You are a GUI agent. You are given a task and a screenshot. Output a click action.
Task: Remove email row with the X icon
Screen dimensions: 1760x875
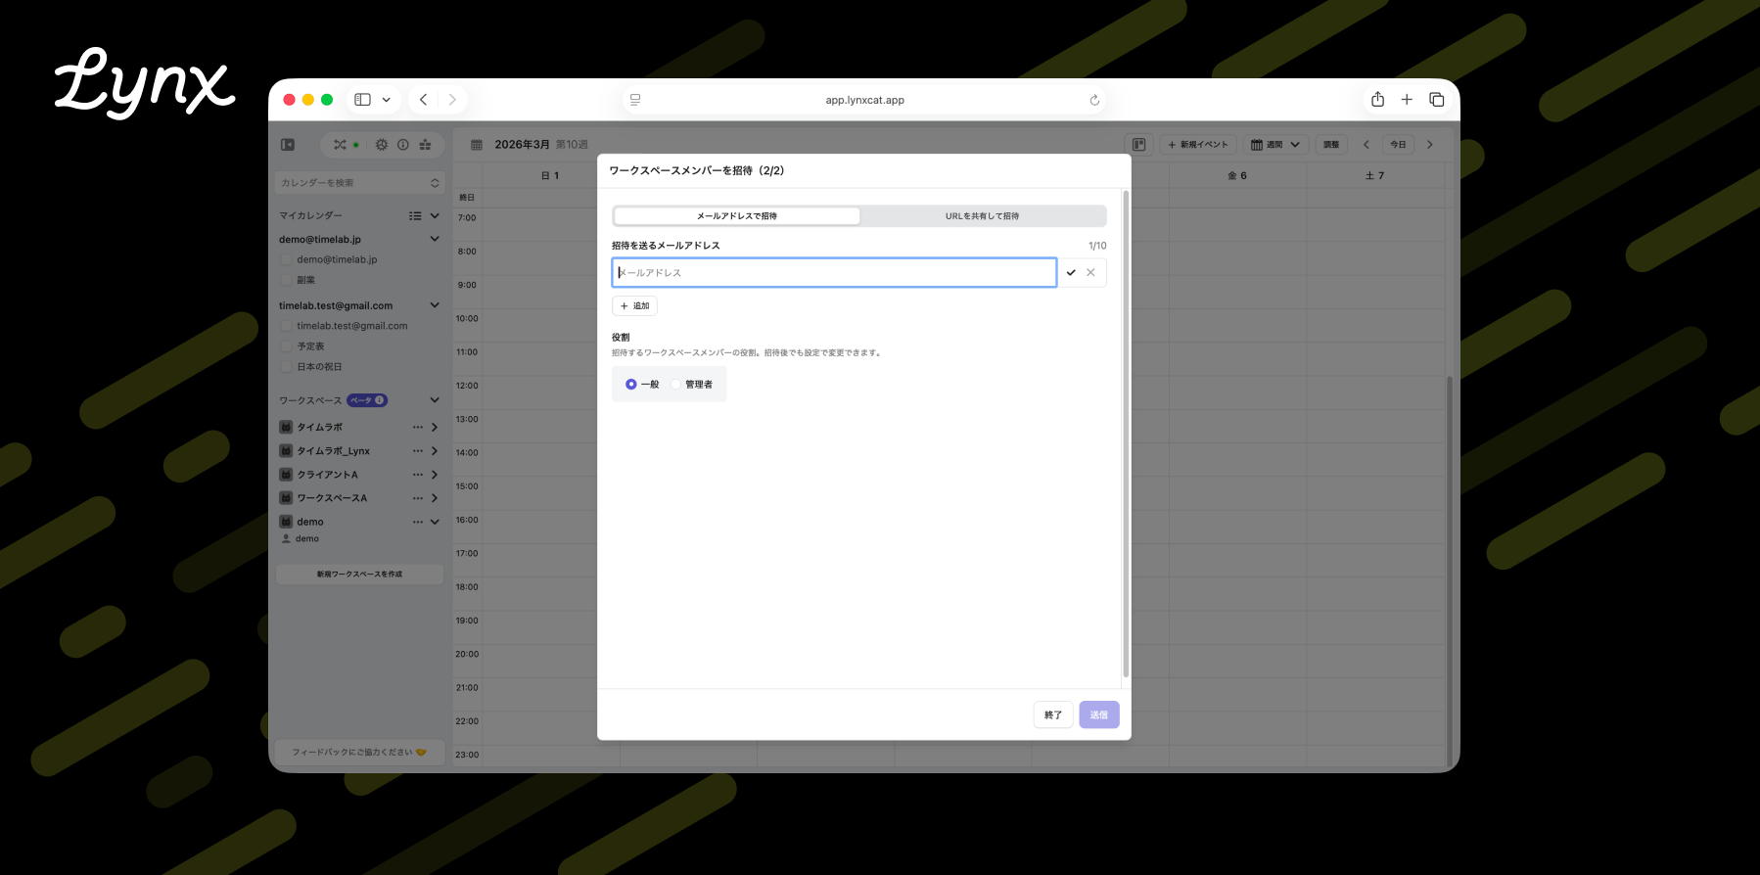[1090, 273]
